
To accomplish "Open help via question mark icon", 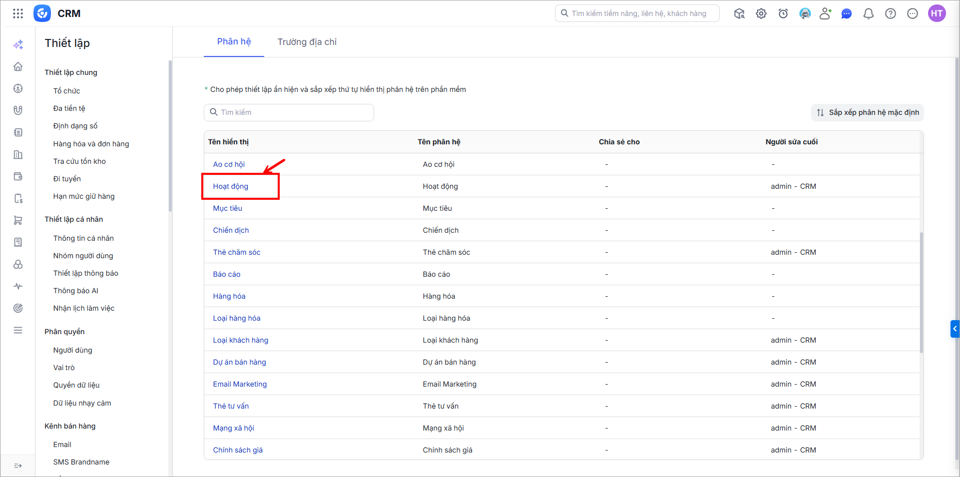I will click(x=891, y=13).
